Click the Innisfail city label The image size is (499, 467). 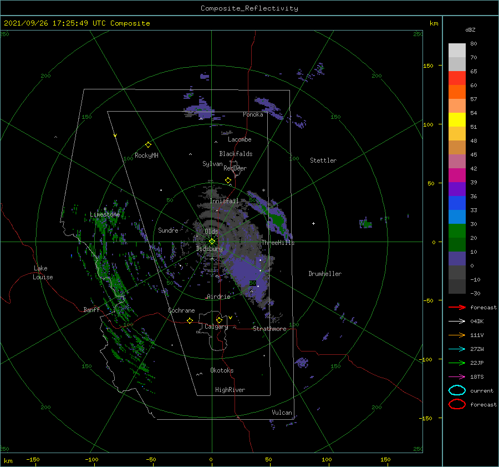point(224,201)
